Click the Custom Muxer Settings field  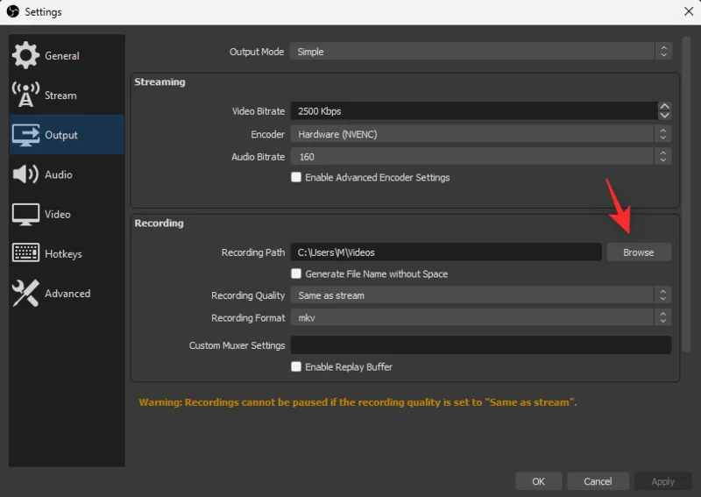(x=480, y=345)
